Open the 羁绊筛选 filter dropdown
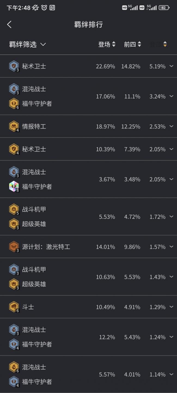This screenshot has height=393, width=177. [x=27, y=44]
